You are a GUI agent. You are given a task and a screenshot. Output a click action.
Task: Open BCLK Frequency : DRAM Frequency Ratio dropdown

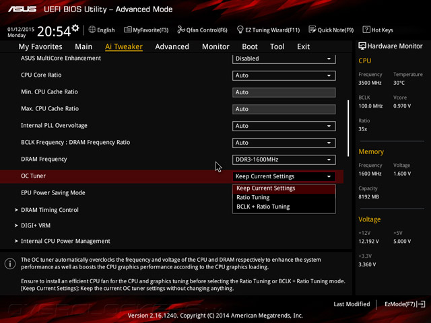tap(284, 143)
